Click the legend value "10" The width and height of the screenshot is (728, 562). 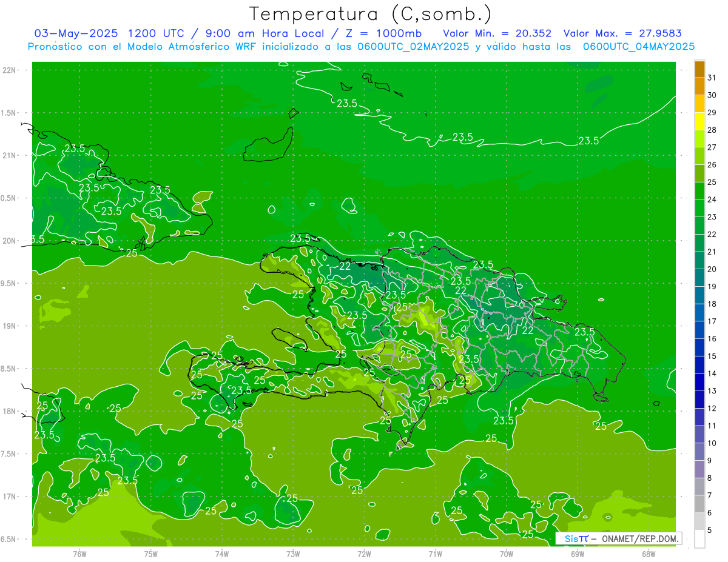[x=712, y=443]
